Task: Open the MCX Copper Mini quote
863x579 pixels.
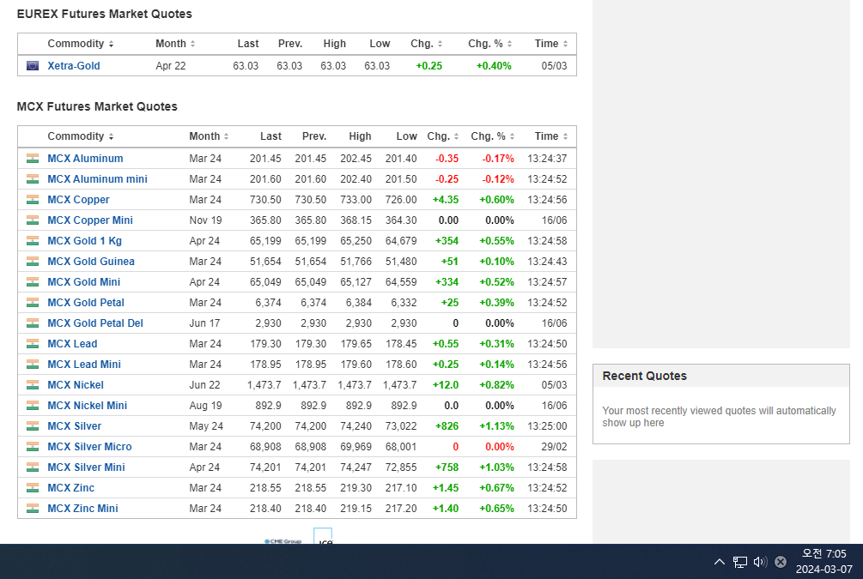Action: click(x=90, y=220)
